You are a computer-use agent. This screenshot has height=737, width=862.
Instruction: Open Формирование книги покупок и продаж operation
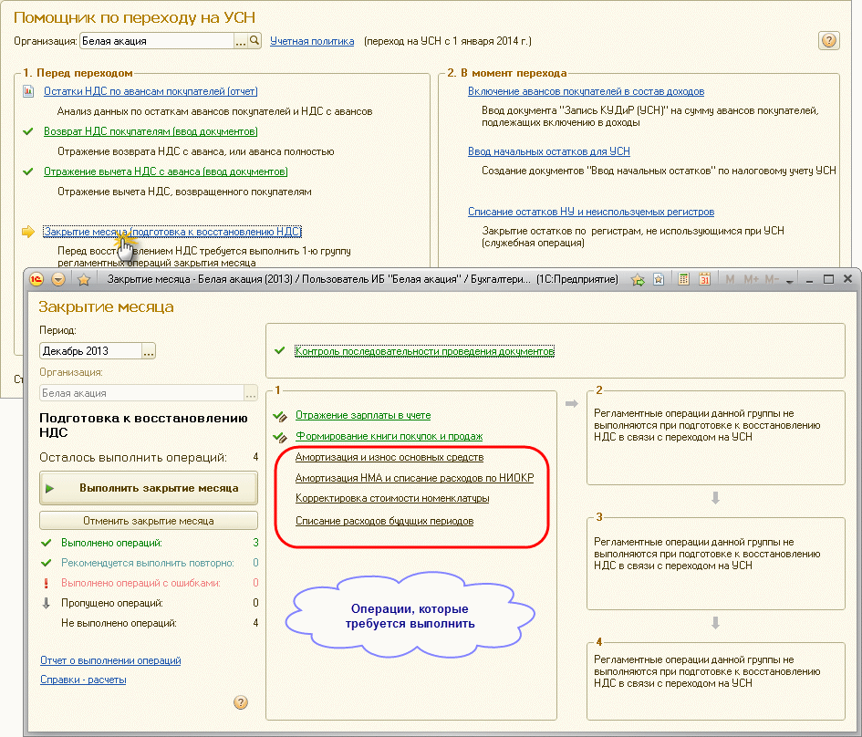389,436
